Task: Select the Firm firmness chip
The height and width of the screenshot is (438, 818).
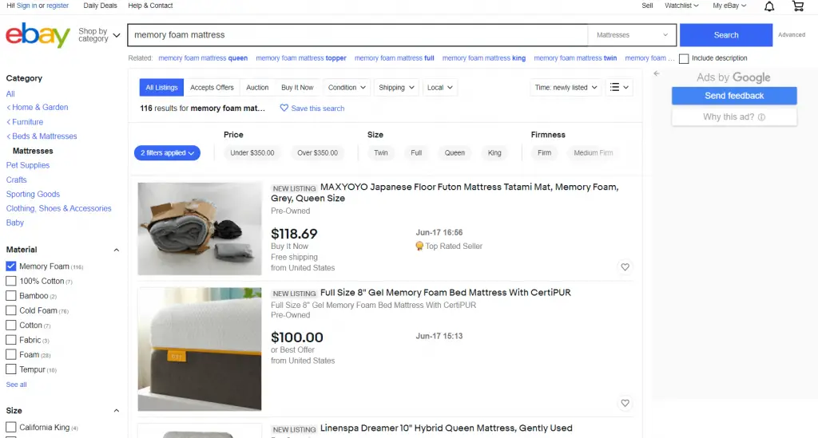Action: coord(544,152)
